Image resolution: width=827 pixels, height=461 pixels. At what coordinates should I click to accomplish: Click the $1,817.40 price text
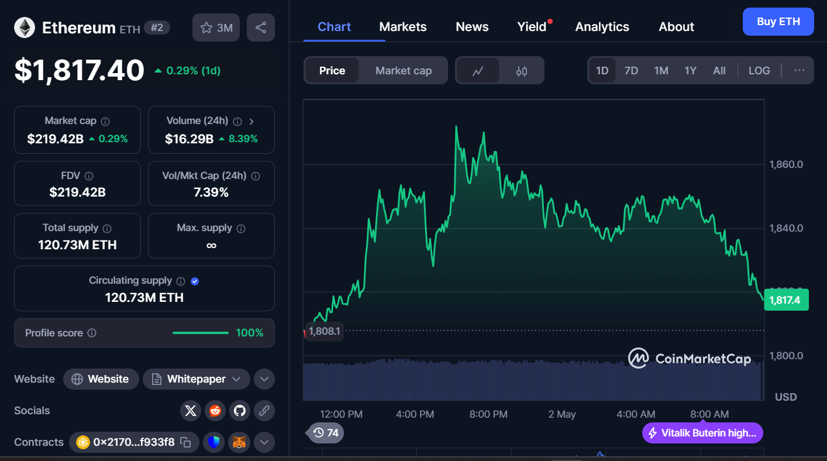coord(79,71)
